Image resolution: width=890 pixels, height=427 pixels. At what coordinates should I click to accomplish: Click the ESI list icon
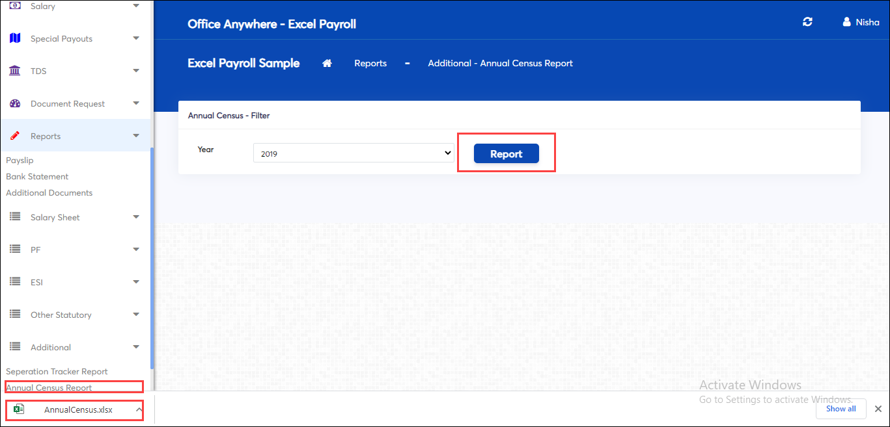[x=15, y=281]
